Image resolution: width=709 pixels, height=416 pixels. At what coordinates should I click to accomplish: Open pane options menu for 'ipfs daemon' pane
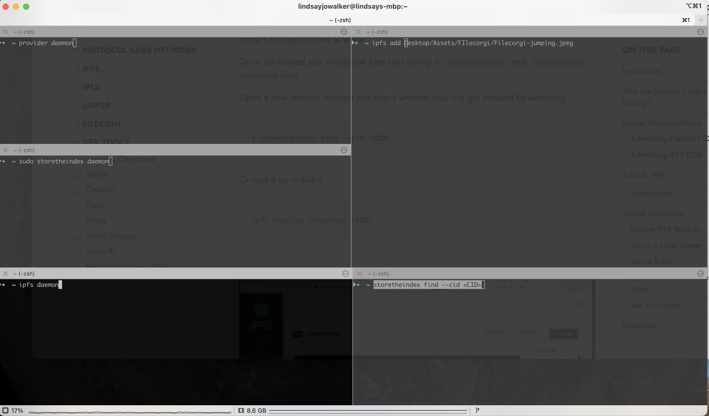coord(345,273)
